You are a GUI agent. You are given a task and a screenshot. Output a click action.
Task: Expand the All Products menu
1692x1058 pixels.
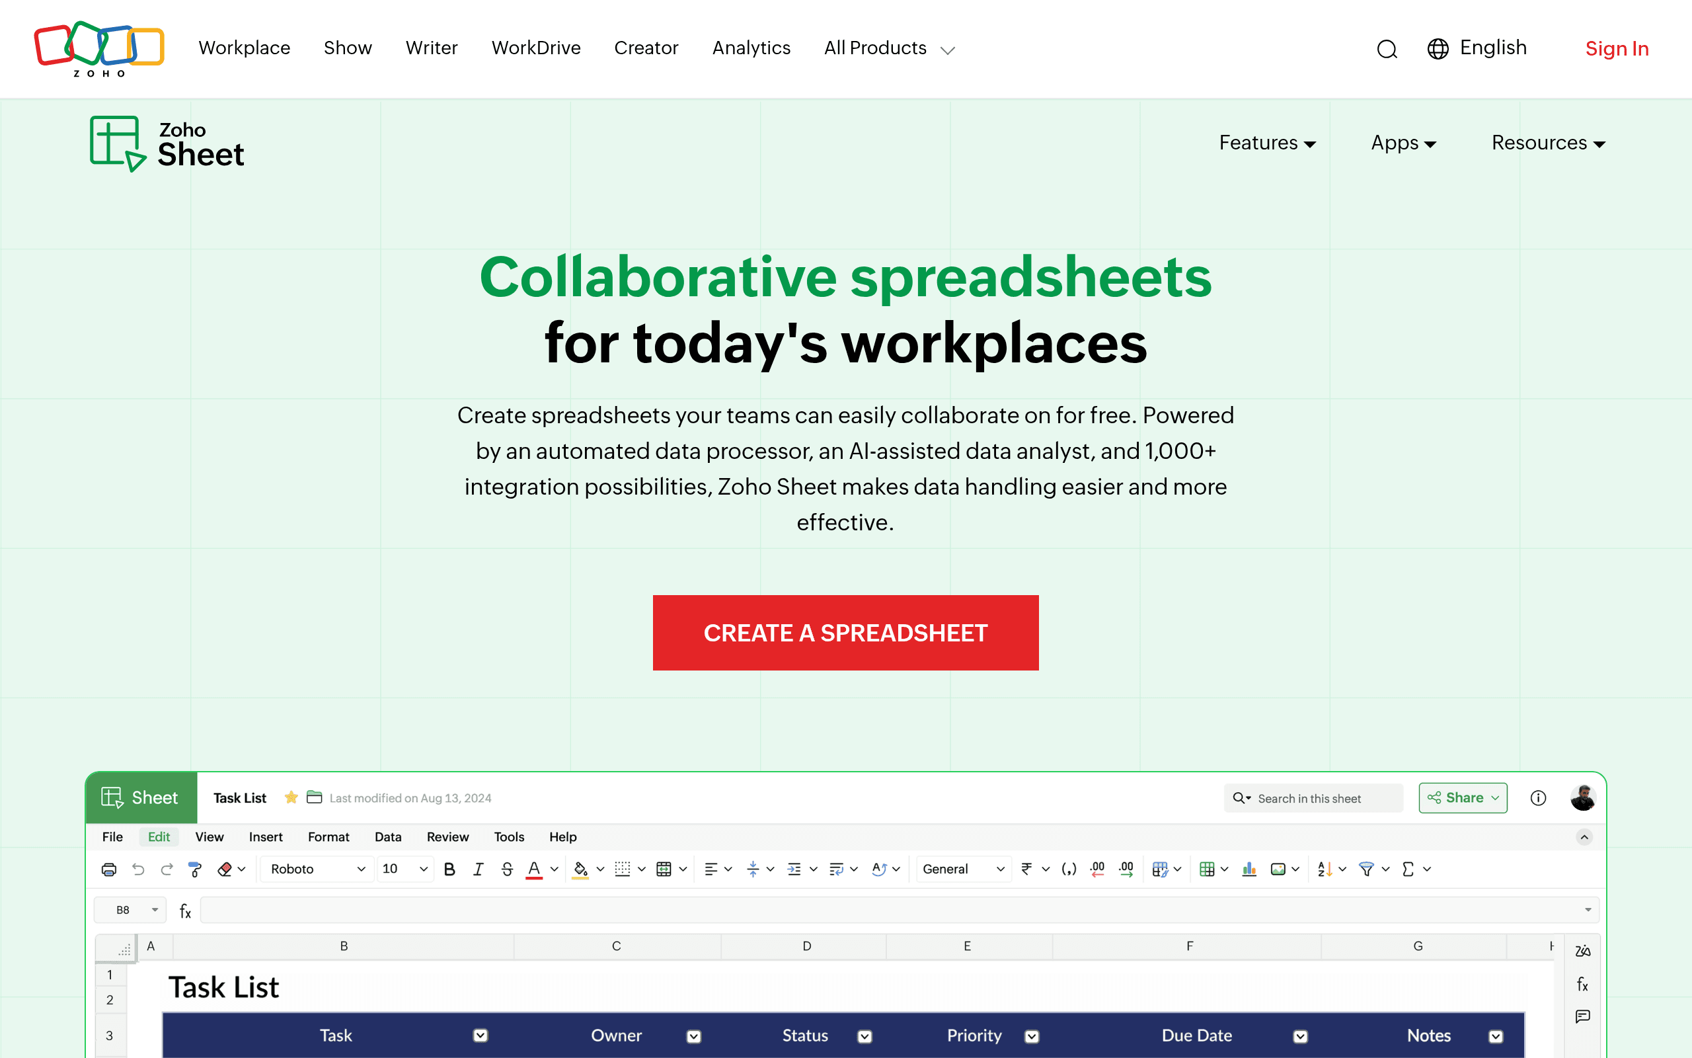(890, 48)
